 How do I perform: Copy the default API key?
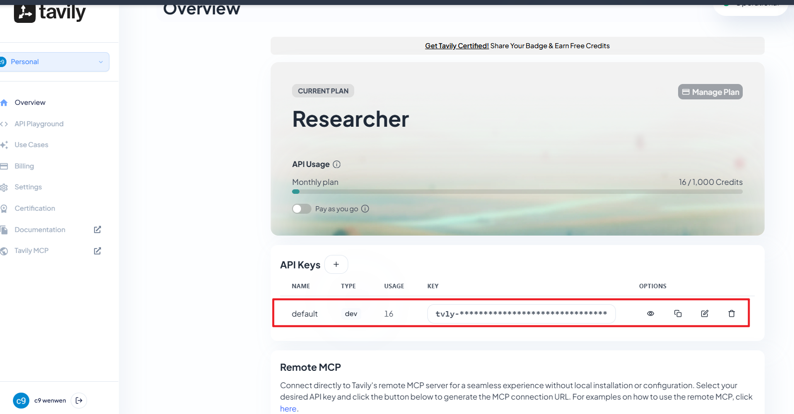pyautogui.click(x=678, y=314)
